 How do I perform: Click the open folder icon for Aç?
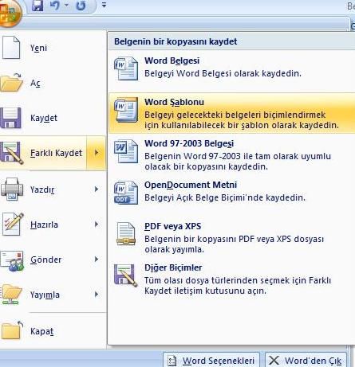click(12, 83)
